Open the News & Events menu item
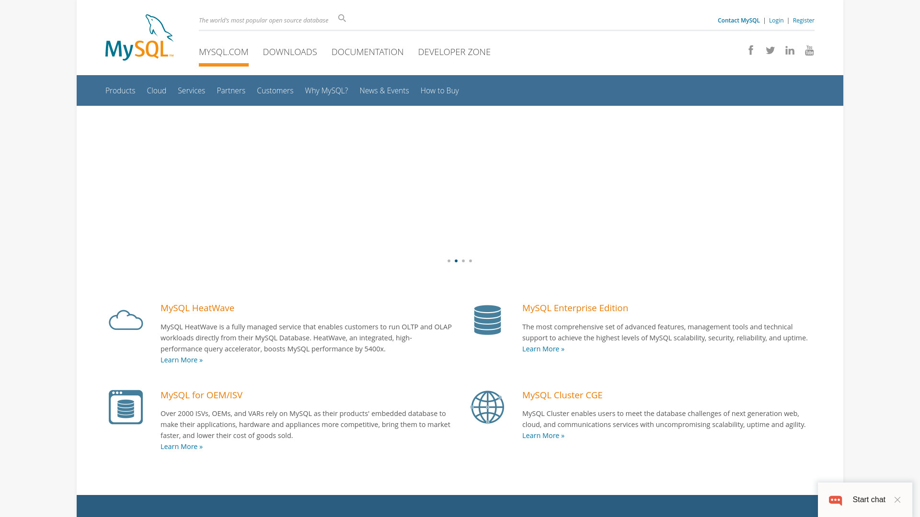The image size is (920, 517). click(x=384, y=90)
